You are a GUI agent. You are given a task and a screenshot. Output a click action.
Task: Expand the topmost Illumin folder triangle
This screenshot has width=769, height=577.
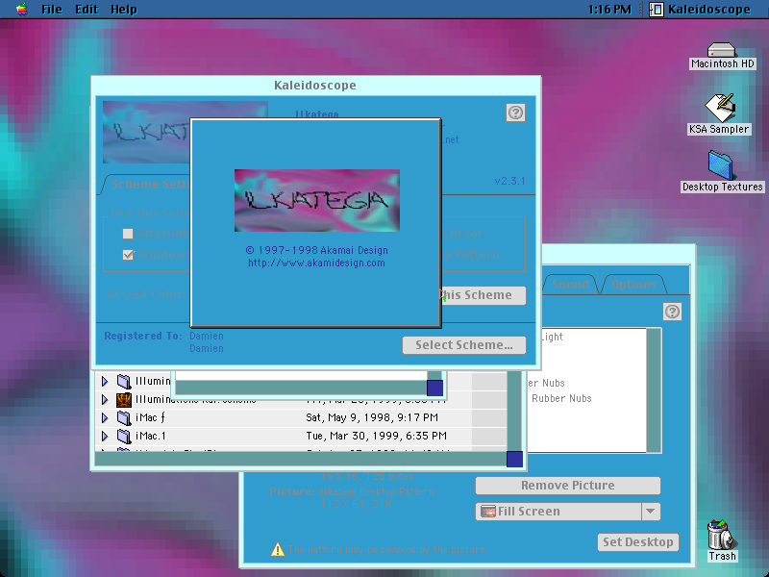click(105, 381)
